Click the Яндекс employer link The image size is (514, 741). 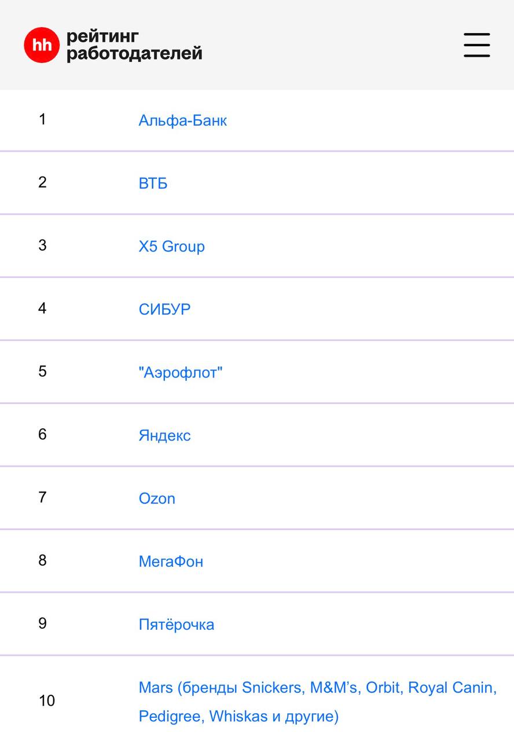click(164, 435)
